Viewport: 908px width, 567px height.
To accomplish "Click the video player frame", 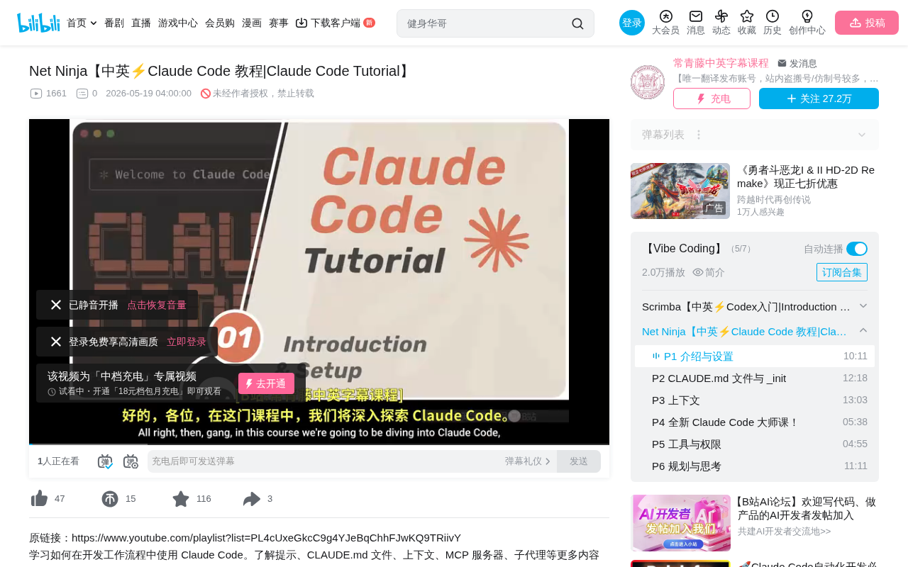I will coord(319,281).
